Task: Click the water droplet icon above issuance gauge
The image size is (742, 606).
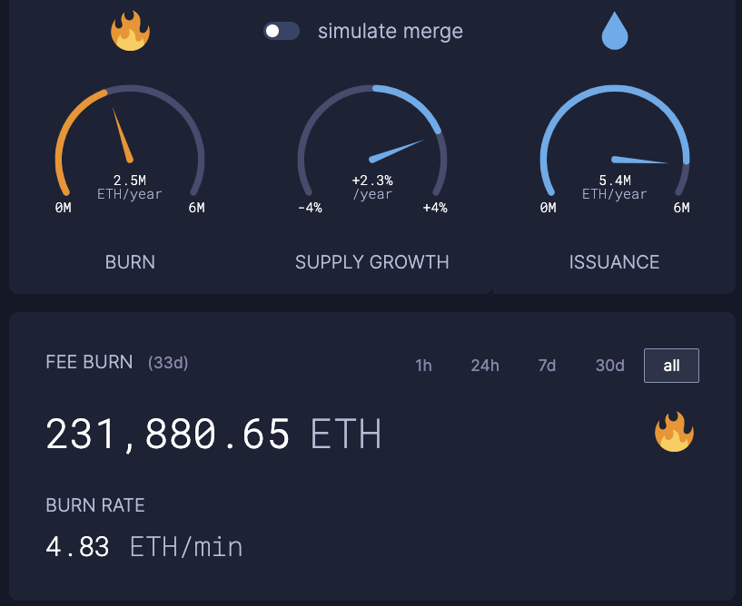Action: coord(615,31)
